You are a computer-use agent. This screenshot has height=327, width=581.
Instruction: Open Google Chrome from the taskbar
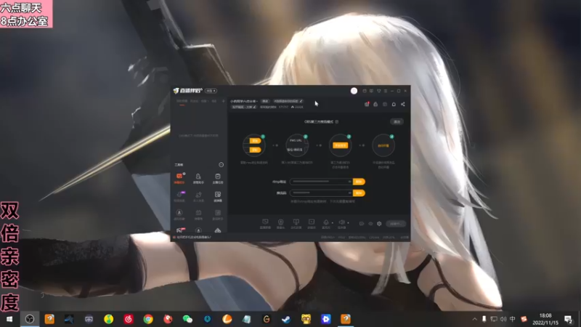click(x=148, y=319)
